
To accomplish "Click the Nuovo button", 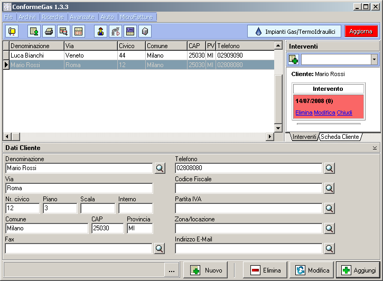I will click(205, 270).
